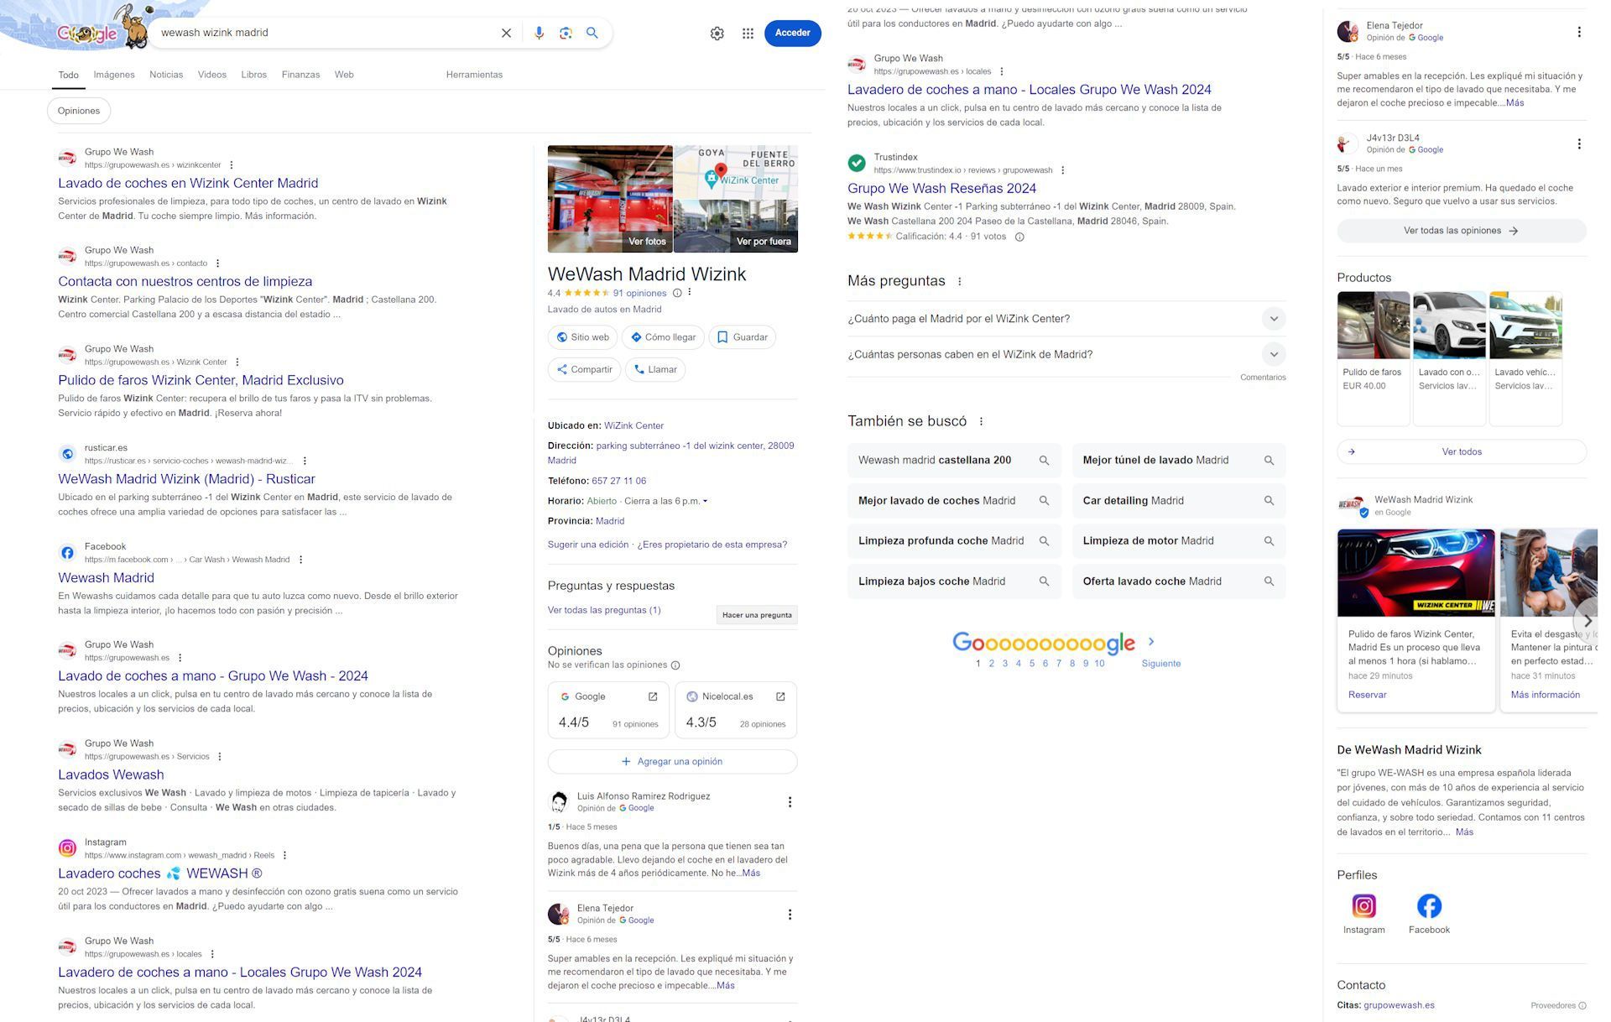Open options for Luis Alfonso Ramirez Rodriguez review
This screenshot has height=1022, width=1611.
(790, 802)
